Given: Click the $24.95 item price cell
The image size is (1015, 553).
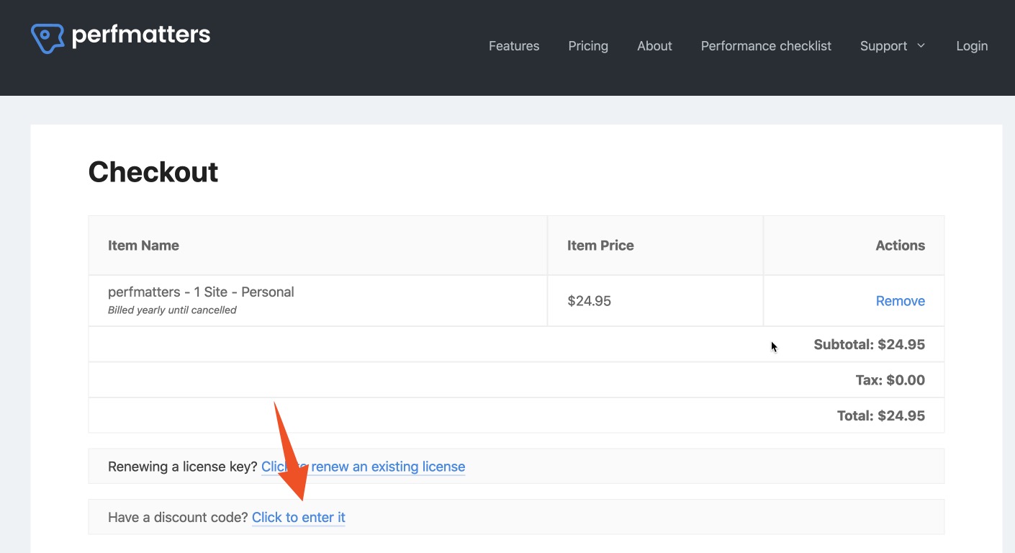Looking at the screenshot, I should pos(589,301).
